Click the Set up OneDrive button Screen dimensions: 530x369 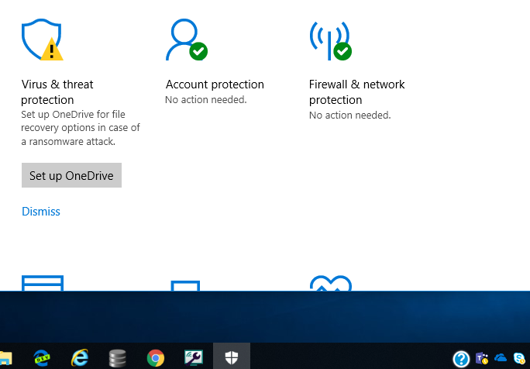point(71,175)
